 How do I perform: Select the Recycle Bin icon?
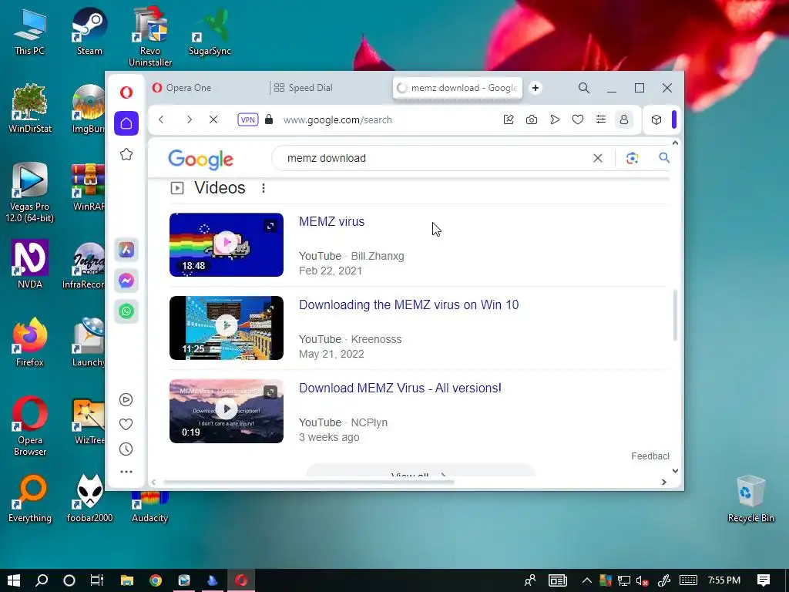click(x=750, y=499)
